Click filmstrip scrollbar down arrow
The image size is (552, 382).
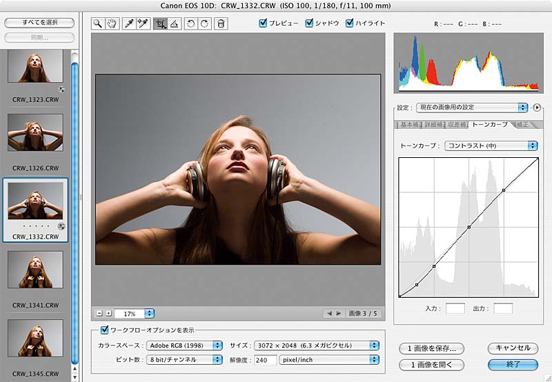(x=75, y=377)
